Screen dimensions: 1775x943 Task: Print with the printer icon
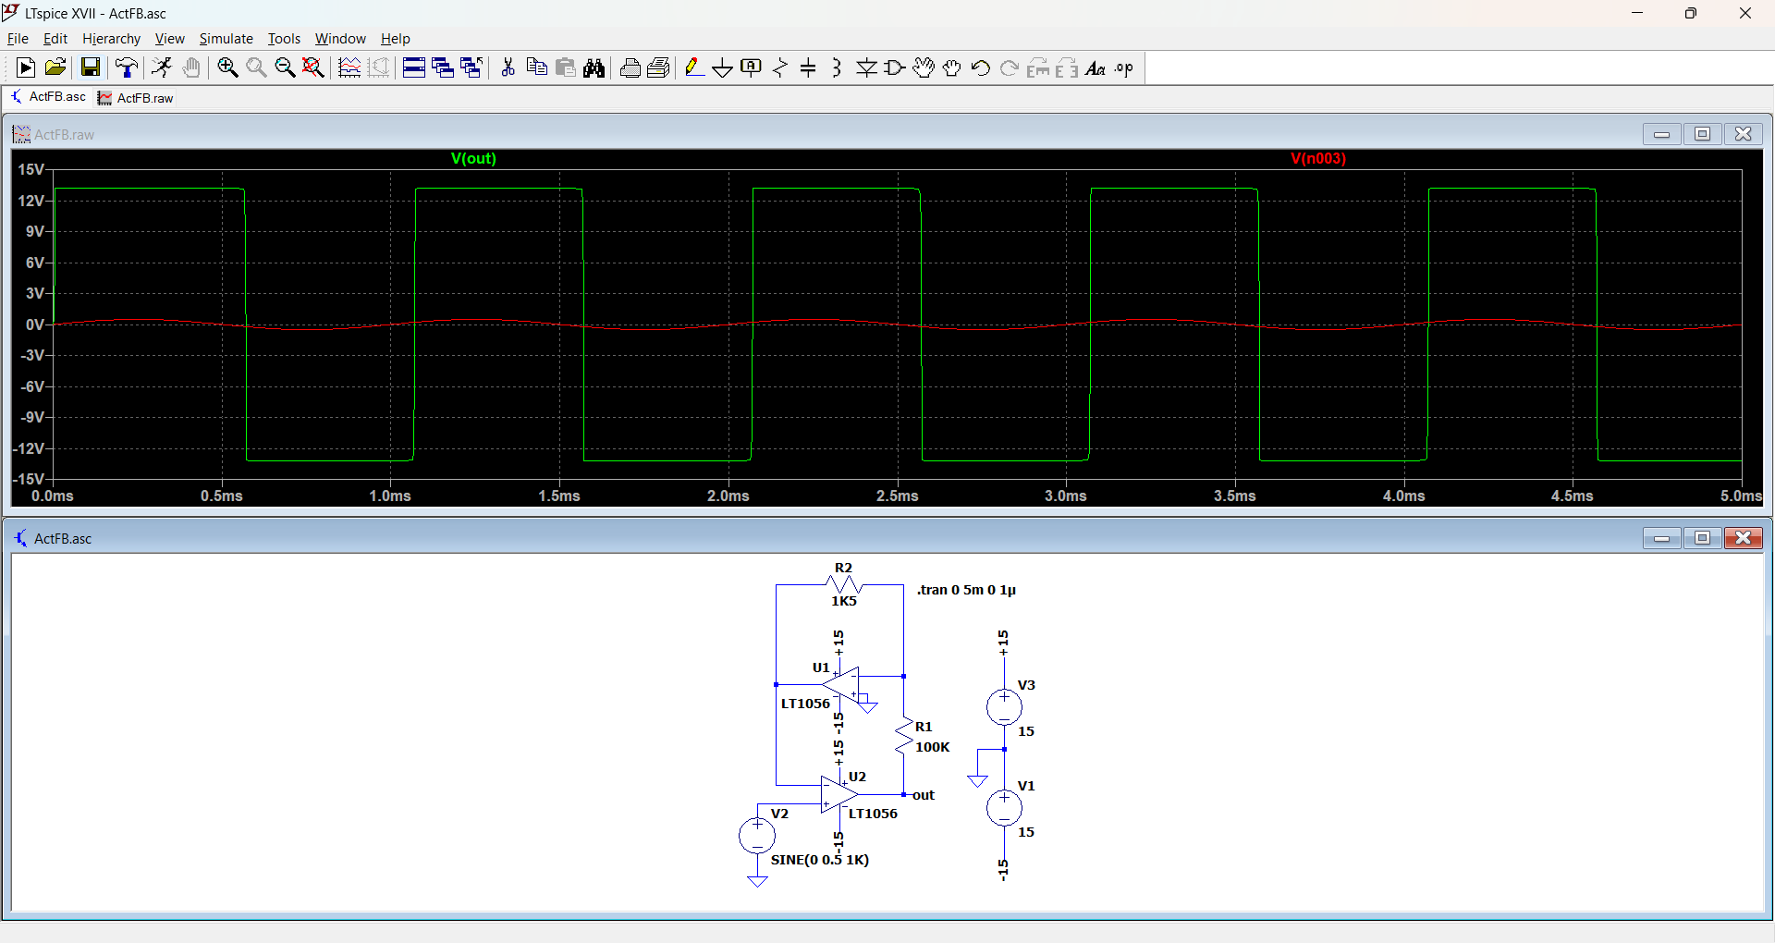630,67
